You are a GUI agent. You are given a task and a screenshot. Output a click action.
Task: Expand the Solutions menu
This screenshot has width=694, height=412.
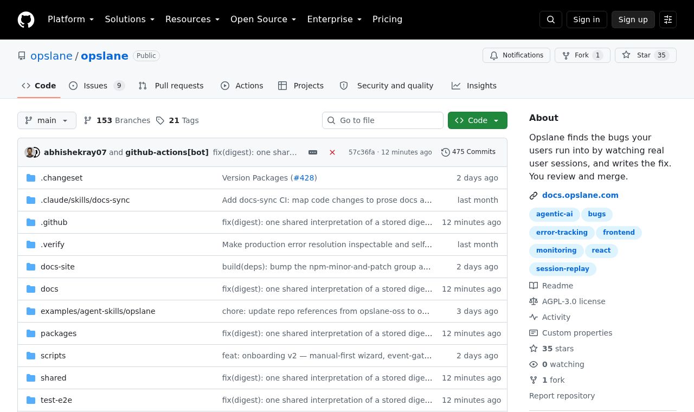[x=130, y=20]
